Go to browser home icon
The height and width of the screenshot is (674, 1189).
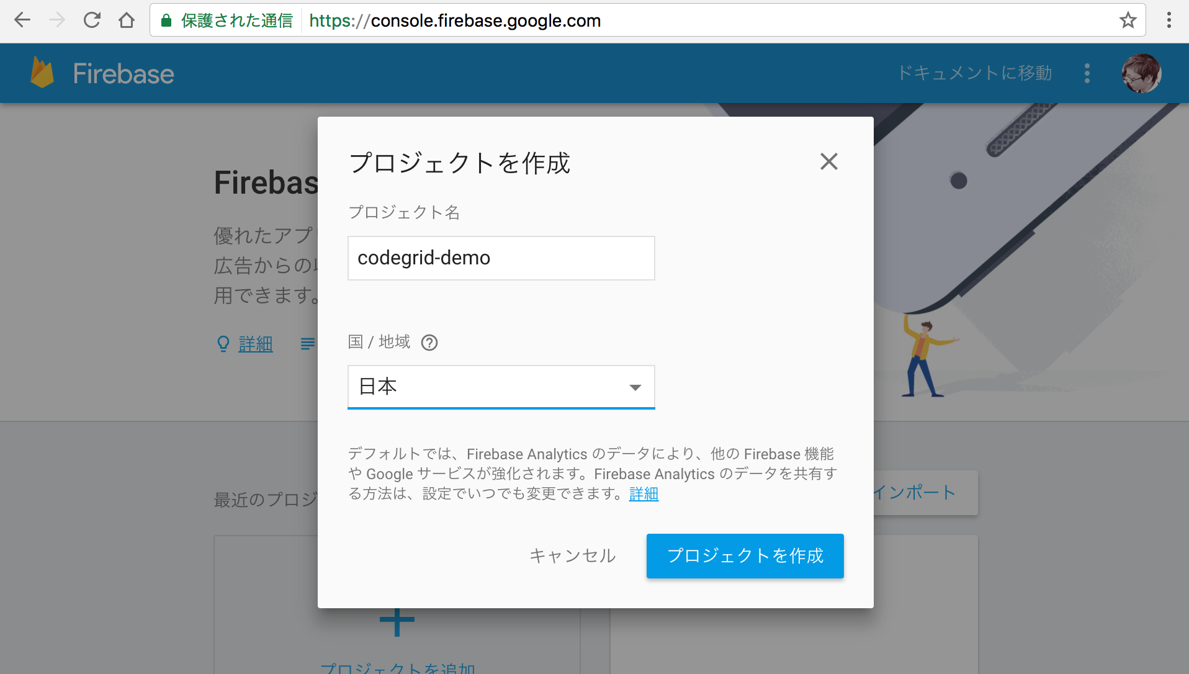(x=127, y=20)
